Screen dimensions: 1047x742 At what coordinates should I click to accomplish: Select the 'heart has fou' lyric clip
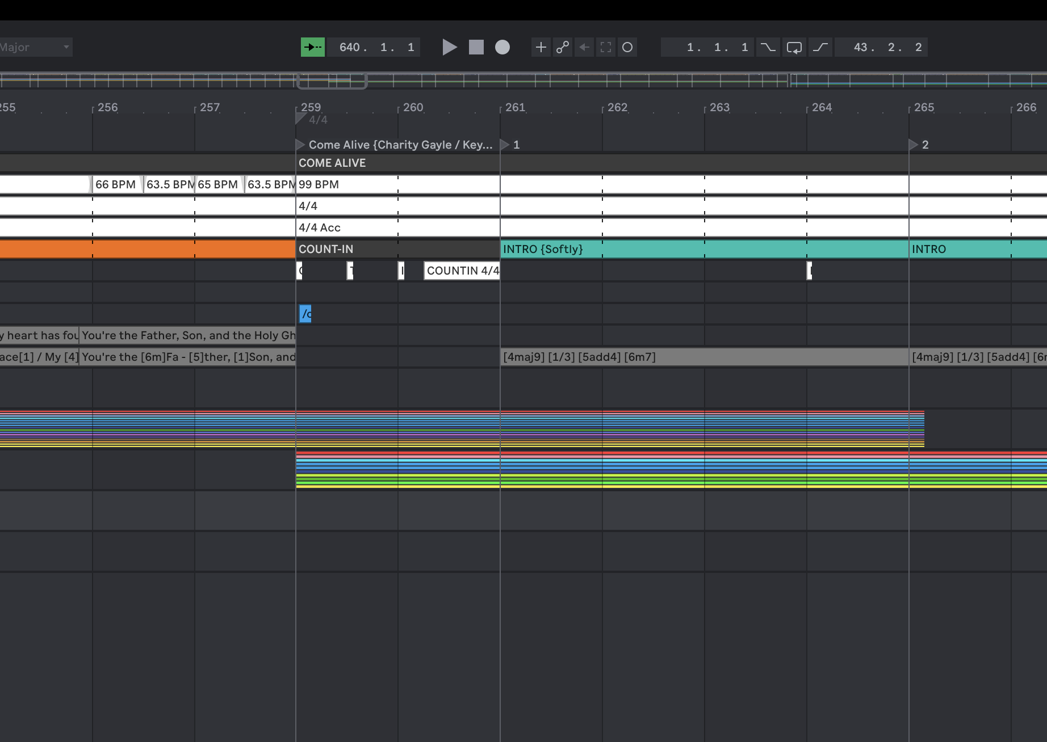coord(39,335)
